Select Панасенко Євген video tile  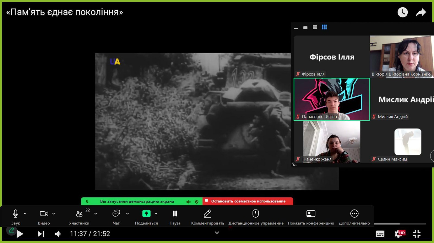[x=332, y=99]
